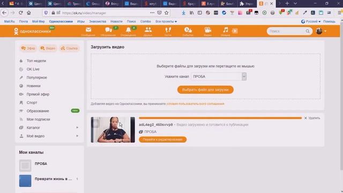Go back with the browser back arrow
This screenshot has height=193, width=343.
tap(4, 13)
